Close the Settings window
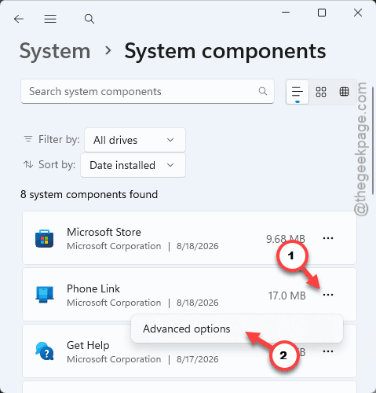Screen dimensions: 376x393 [x=358, y=13]
